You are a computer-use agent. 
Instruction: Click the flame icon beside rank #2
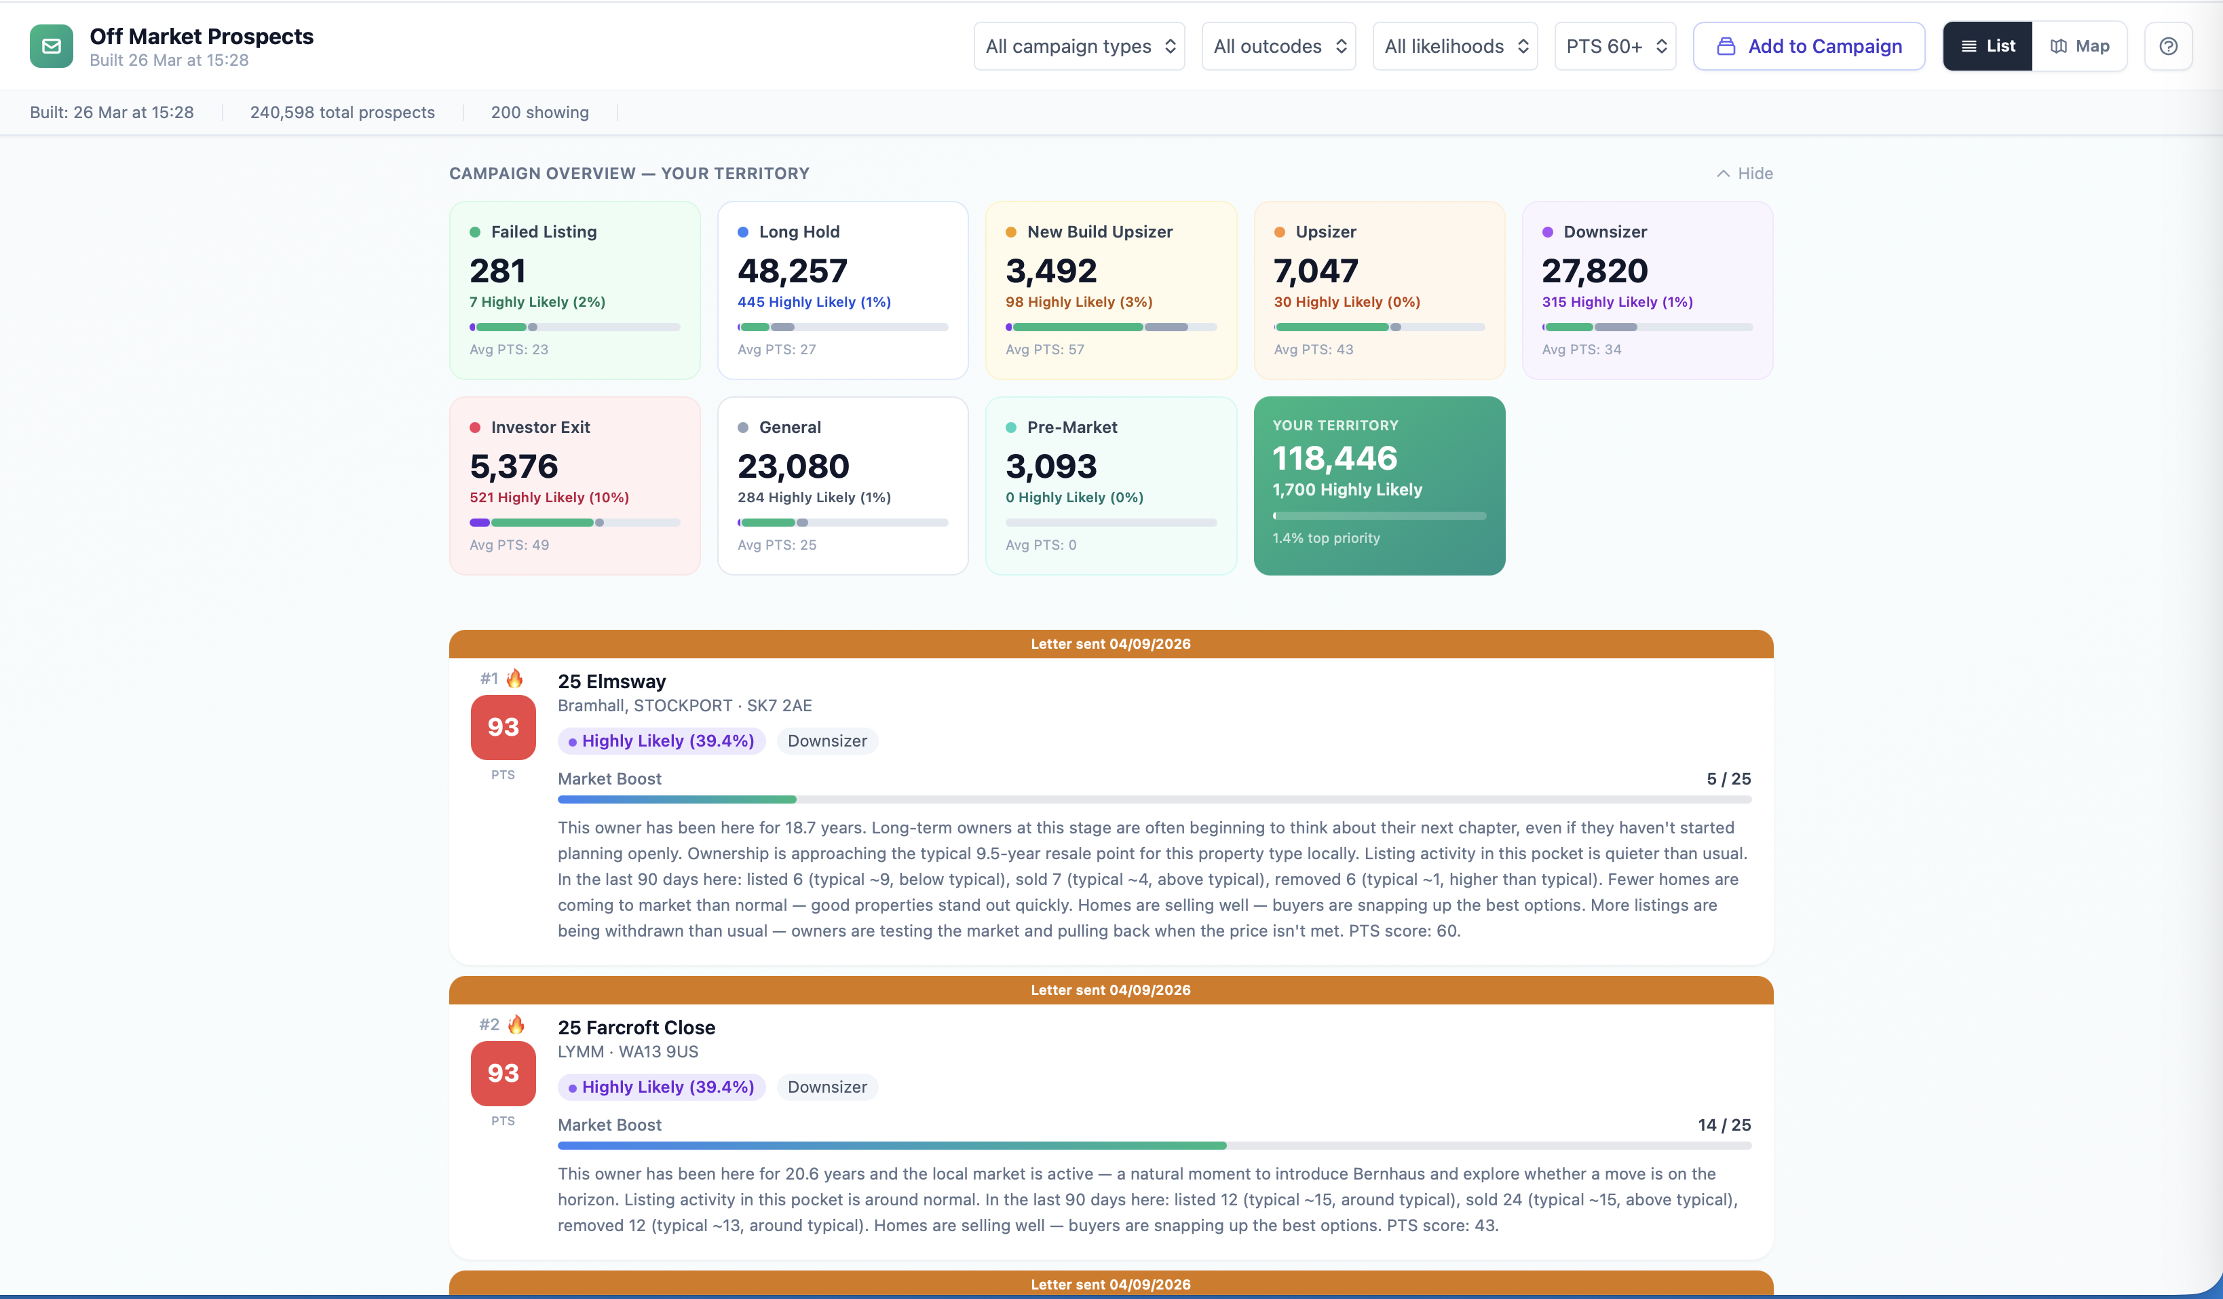pyautogui.click(x=516, y=1023)
